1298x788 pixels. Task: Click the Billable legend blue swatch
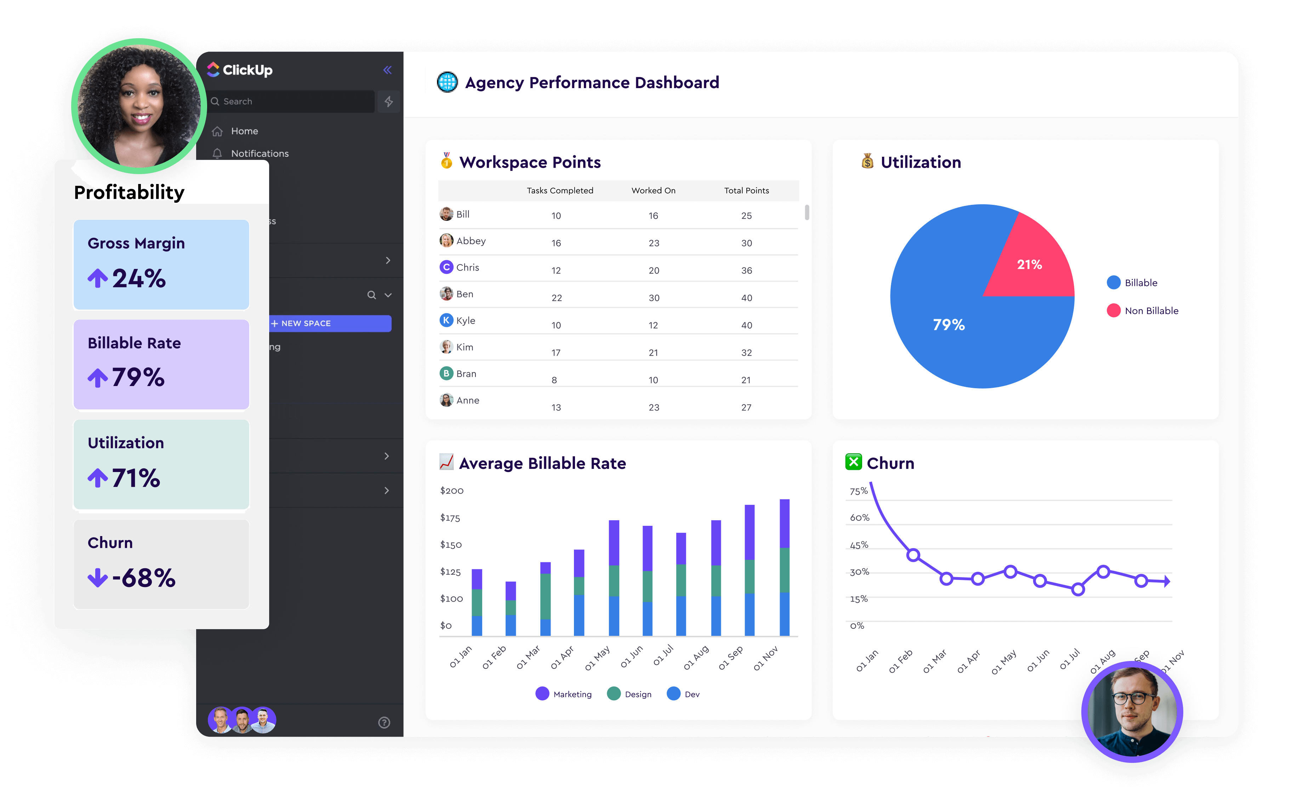(x=1114, y=283)
